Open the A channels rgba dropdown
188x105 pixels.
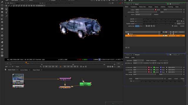(x=140, y=67)
